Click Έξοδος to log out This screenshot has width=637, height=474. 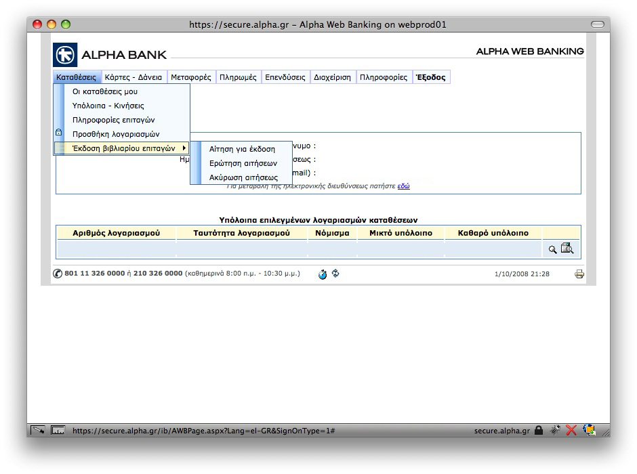coord(431,77)
